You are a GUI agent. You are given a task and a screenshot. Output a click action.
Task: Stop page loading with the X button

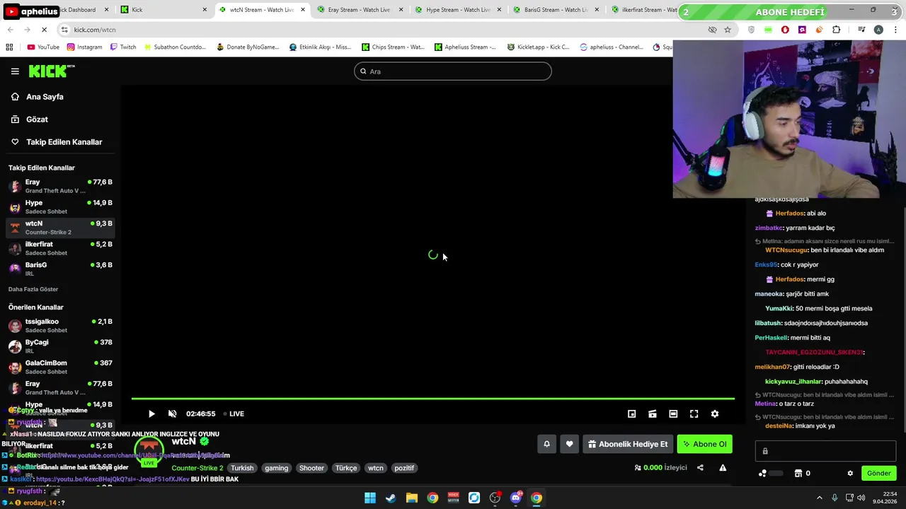(x=44, y=30)
